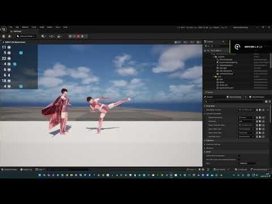The image size is (272, 204).
Task: Click the Details panel property matrix grid icon
Action: coord(266,101)
